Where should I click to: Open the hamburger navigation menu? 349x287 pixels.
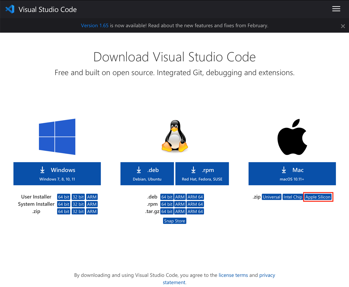pos(336,9)
